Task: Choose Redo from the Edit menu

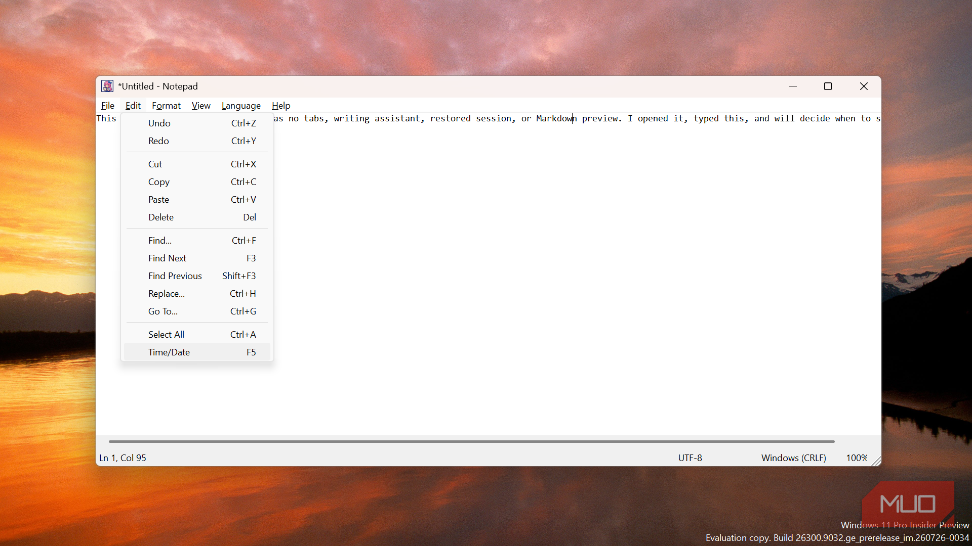Action: click(x=197, y=141)
